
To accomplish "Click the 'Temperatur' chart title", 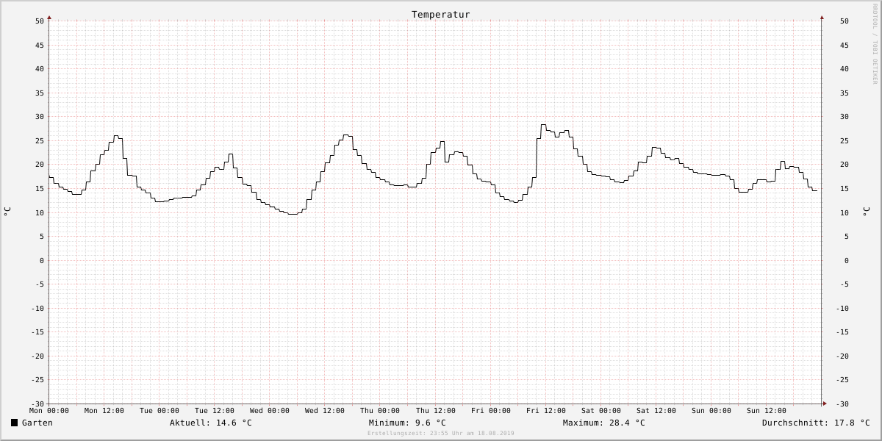I will pos(441,15).
